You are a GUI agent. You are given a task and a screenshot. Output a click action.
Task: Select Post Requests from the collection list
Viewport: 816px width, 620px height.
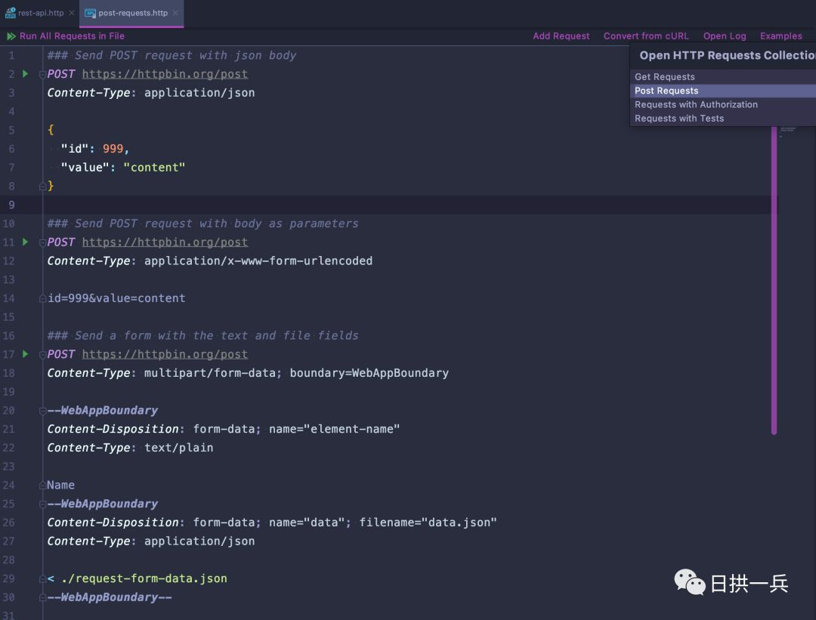[x=666, y=91]
